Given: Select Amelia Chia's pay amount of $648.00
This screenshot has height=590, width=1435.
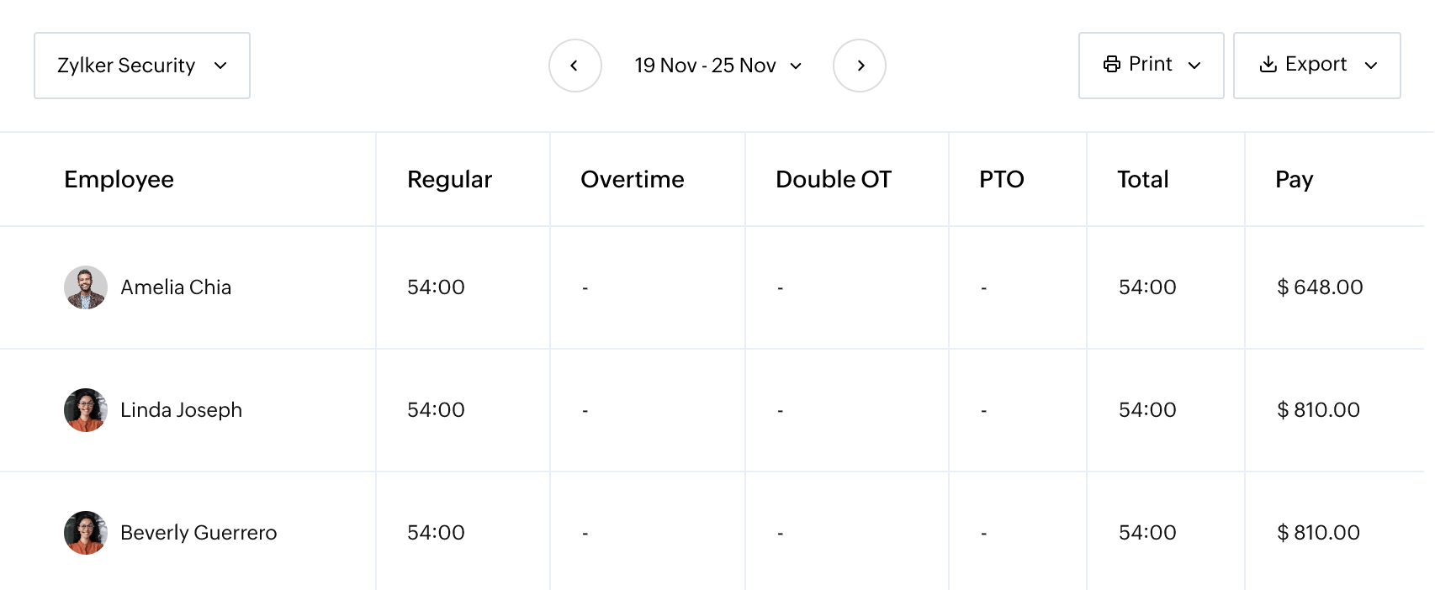Looking at the screenshot, I should pyautogui.click(x=1320, y=287).
